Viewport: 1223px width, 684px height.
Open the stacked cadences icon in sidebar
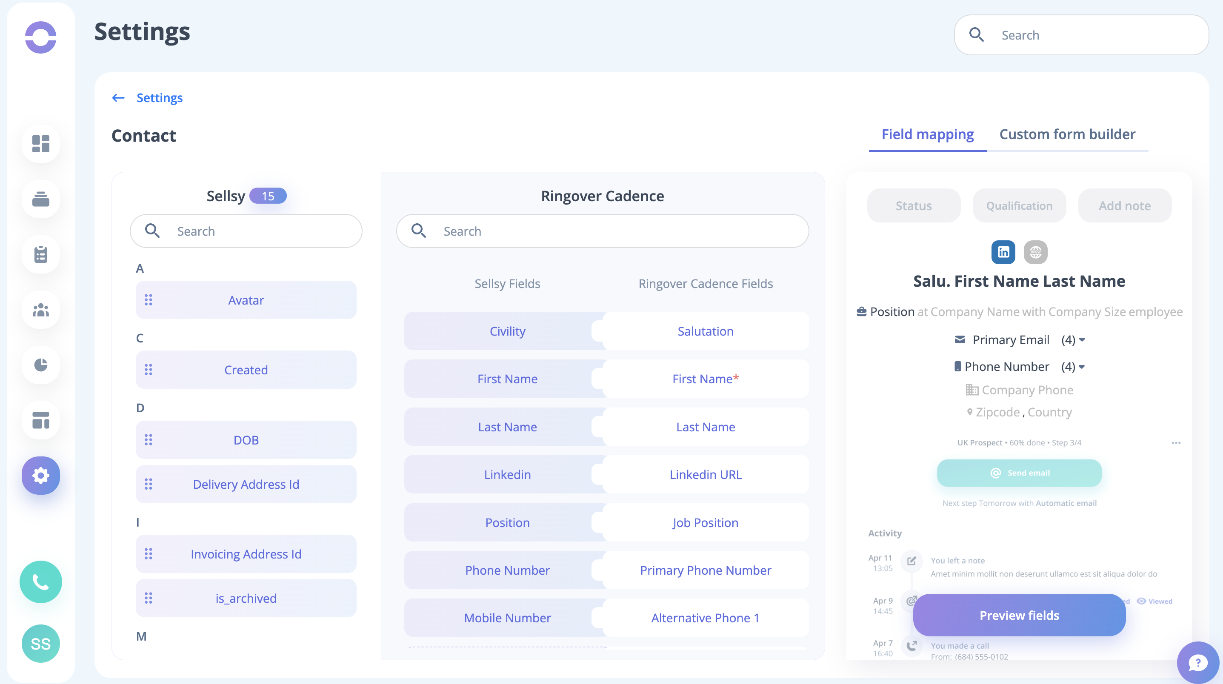[41, 199]
